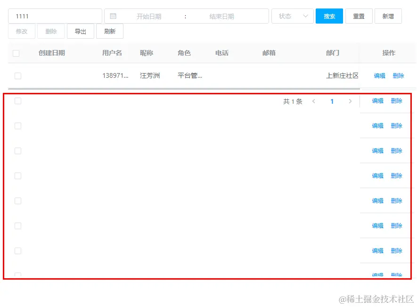The image size is (417, 307).
Task: Click the pagination previous-page chevron
Action: point(314,101)
